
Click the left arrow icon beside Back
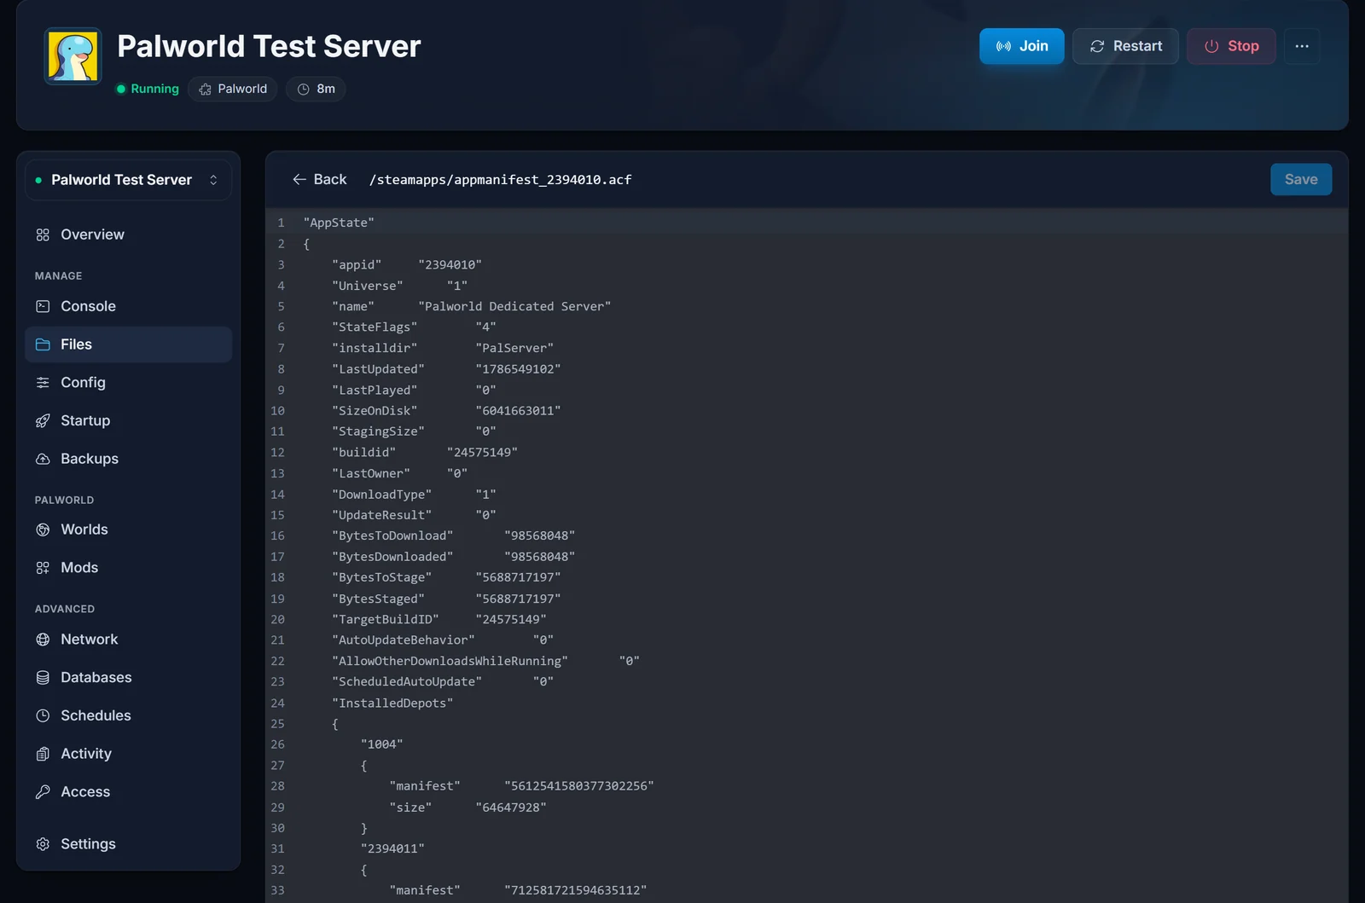[x=299, y=179]
